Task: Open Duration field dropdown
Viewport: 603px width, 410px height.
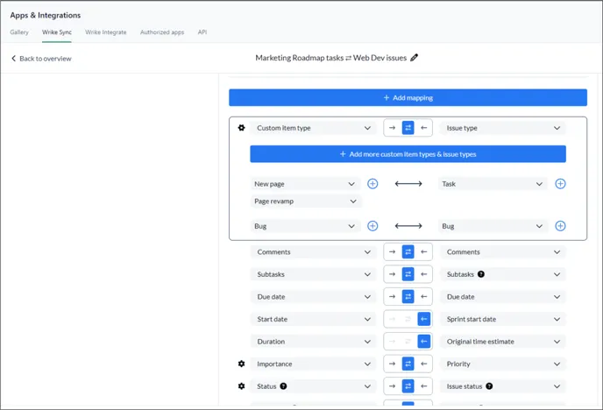Action: [313, 341]
